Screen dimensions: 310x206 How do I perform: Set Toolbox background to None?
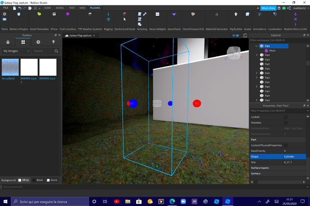(x=52, y=180)
